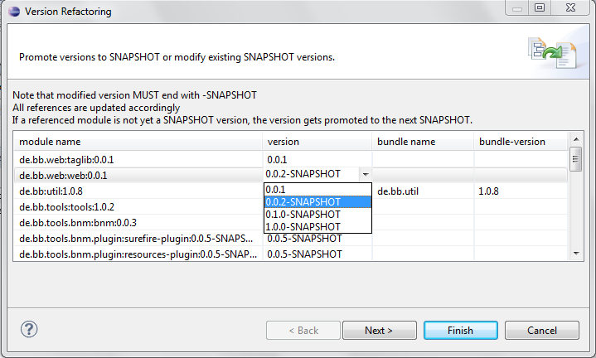The width and height of the screenshot is (596, 358).
Task: Click the Eclipse icon in title bar
Action: (14, 12)
